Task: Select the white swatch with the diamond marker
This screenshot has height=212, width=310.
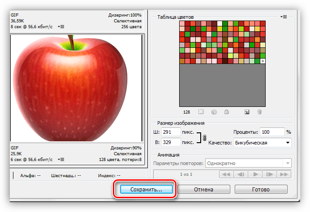Action: click(263, 61)
